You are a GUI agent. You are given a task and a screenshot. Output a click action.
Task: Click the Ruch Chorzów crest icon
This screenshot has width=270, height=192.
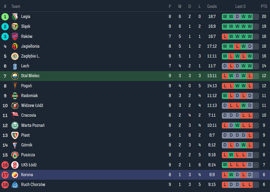tap(15, 185)
